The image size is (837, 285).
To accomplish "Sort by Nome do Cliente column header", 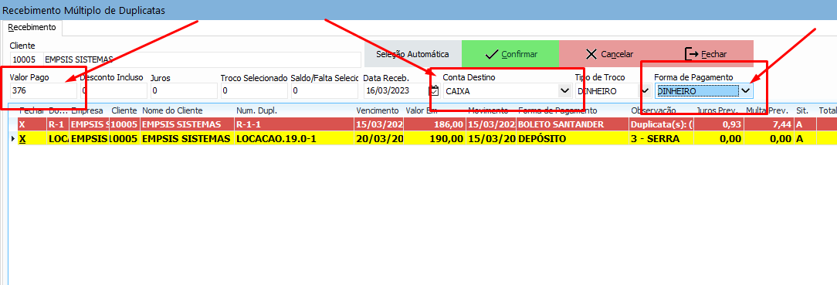I will point(188,110).
